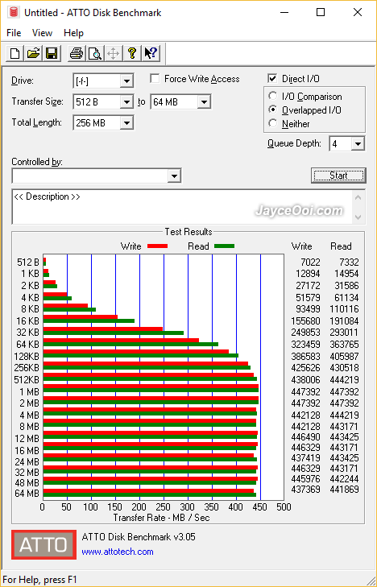This screenshot has width=377, height=587.
Task: Choose the Neither radio option
Action: pos(273,123)
